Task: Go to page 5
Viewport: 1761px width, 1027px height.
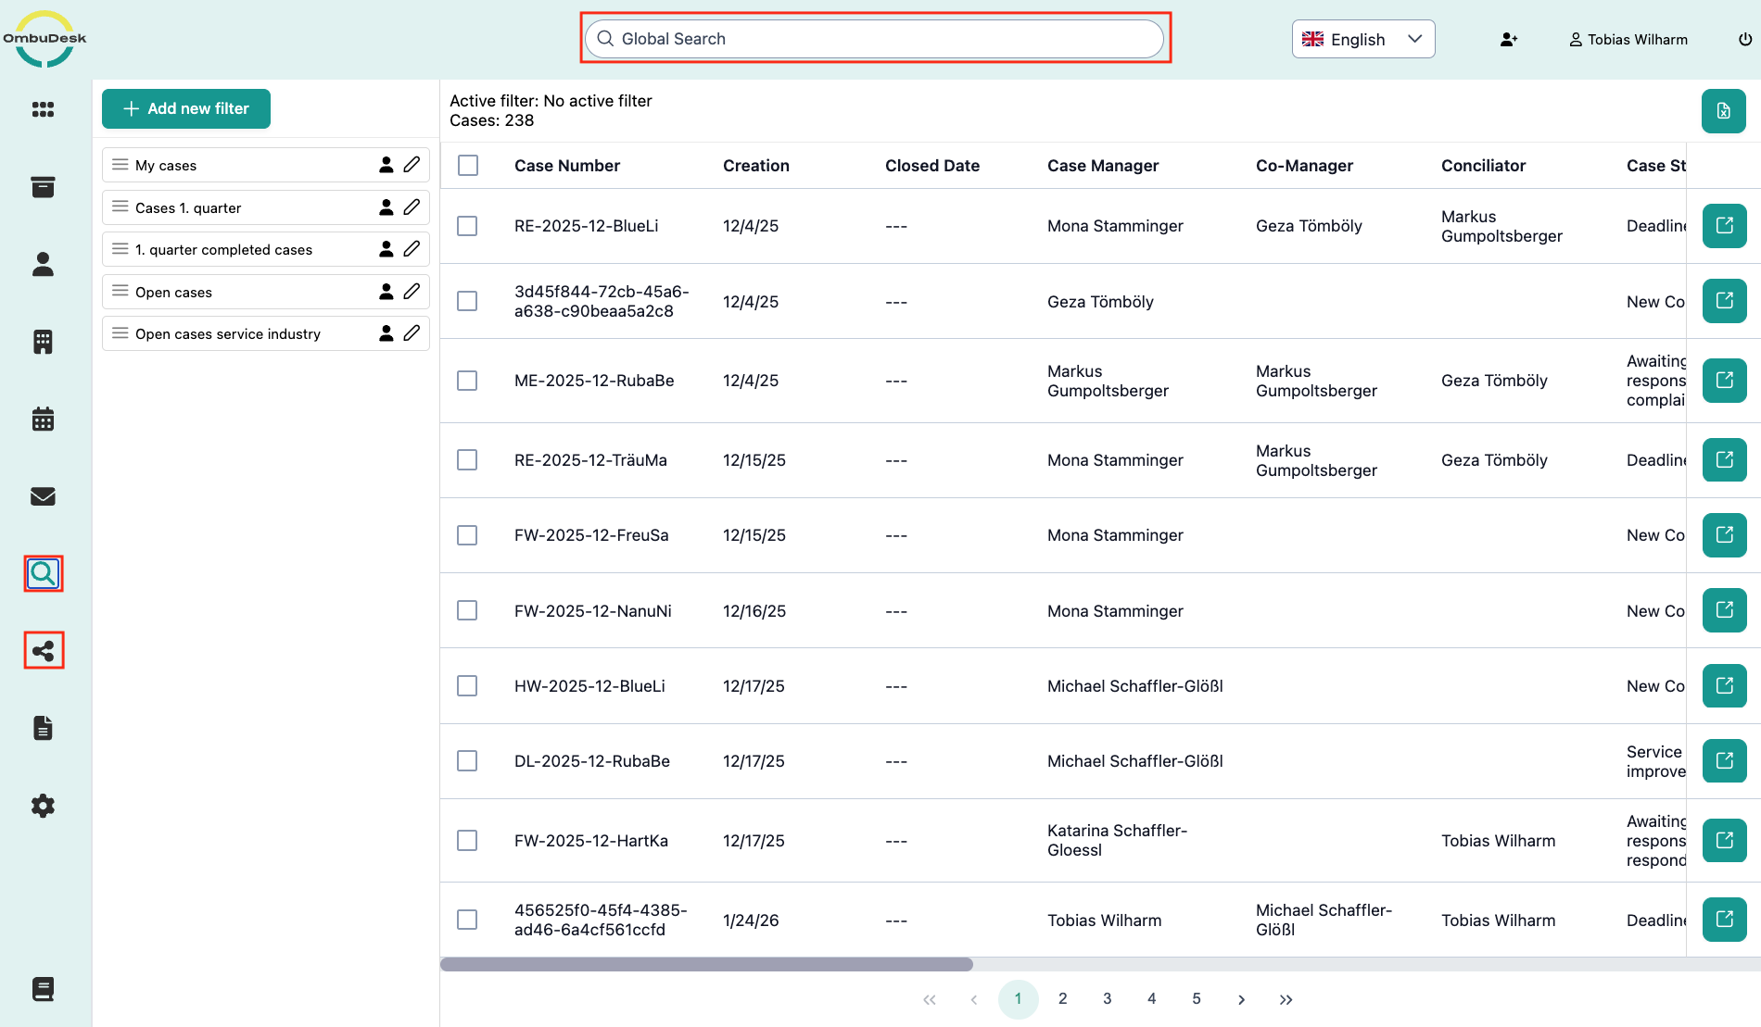Action: pyautogui.click(x=1197, y=998)
